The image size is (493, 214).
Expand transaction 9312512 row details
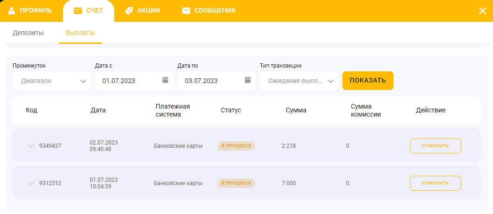point(31,183)
